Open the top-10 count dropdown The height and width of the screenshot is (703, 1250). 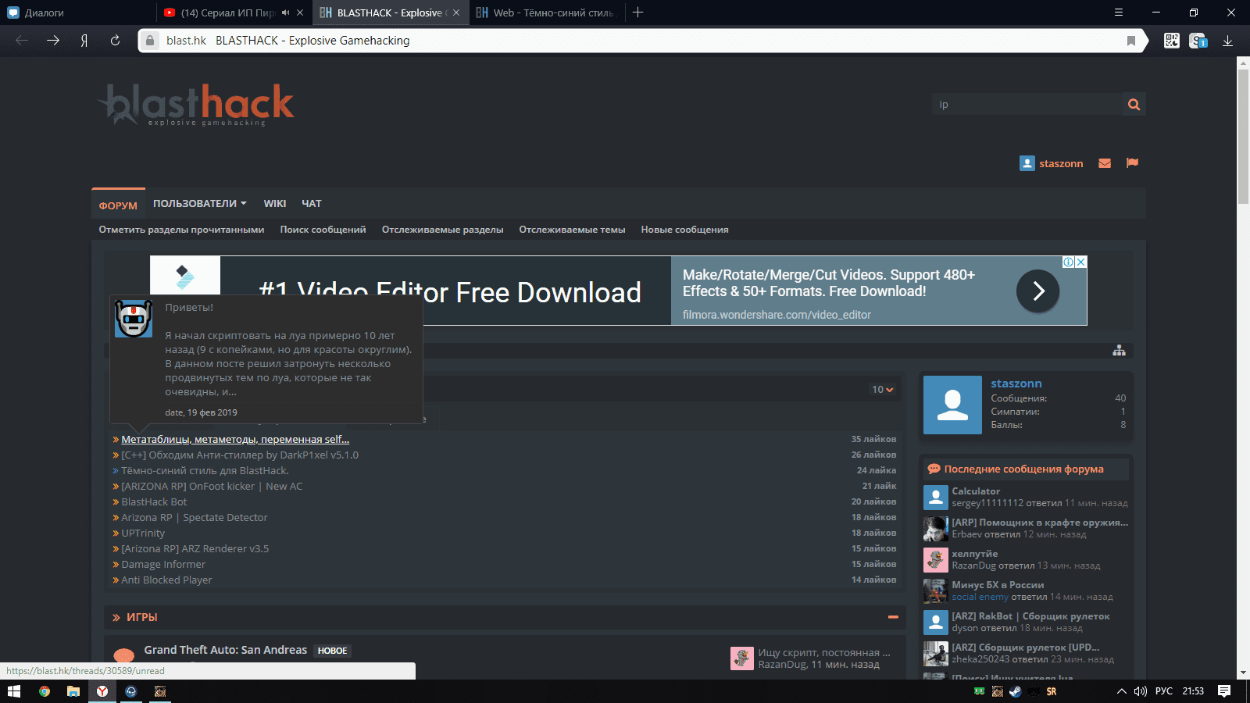coord(882,390)
